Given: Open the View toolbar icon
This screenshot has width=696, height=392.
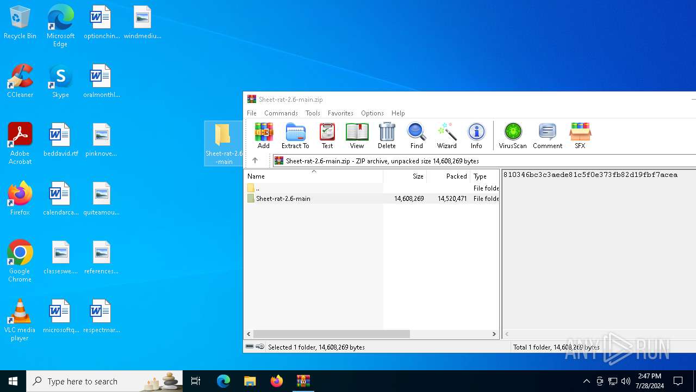Looking at the screenshot, I should (357, 136).
